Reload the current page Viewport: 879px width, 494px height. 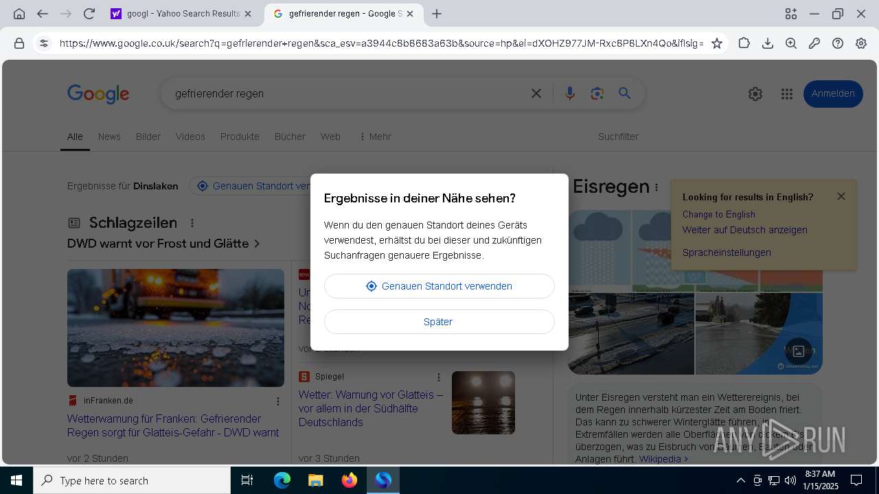89,14
